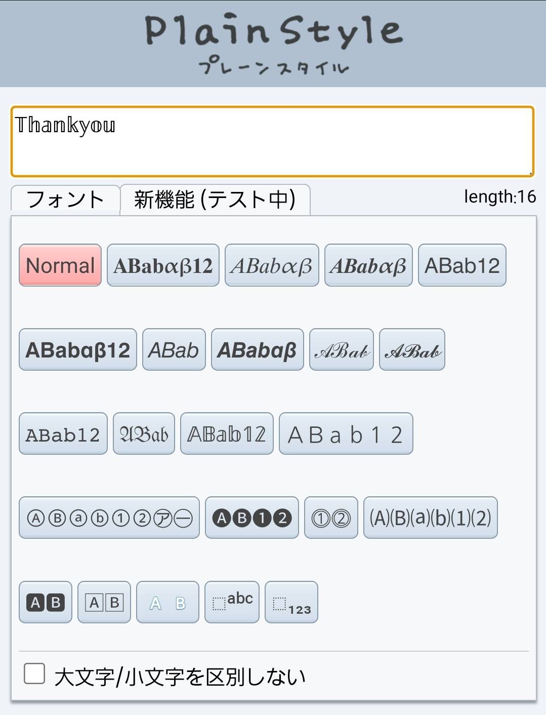
Task: Switch to the フォント tab
Action: pyautogui.click(x=65, y=200)
